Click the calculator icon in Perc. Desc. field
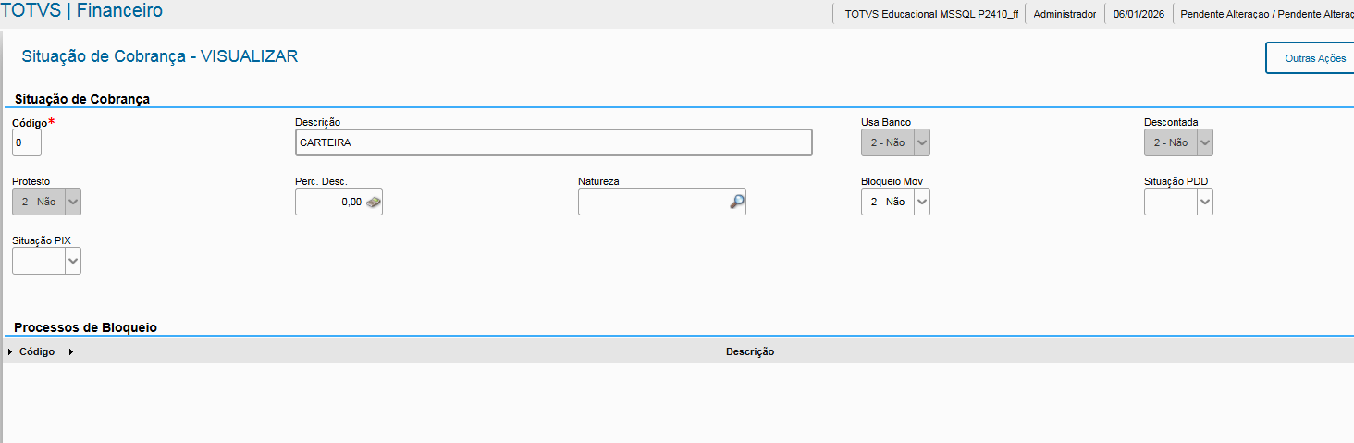This screenshot has width=1354, height=443. coord(374,202)
